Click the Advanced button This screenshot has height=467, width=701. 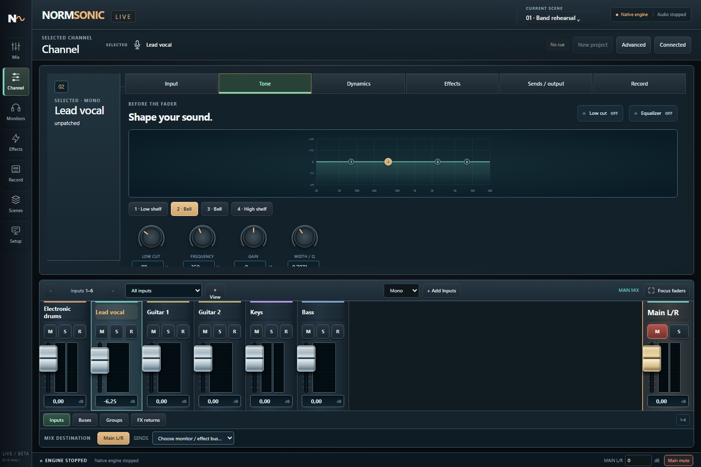coord(633,45)
